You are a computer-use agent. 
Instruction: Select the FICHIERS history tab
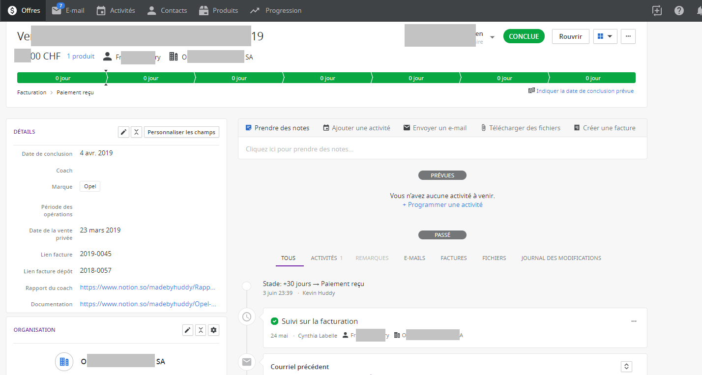pos(494,258)
